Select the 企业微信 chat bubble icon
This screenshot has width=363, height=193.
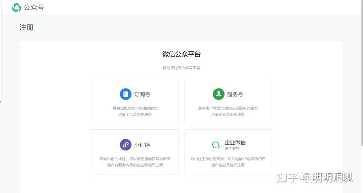tap(216, 145)
